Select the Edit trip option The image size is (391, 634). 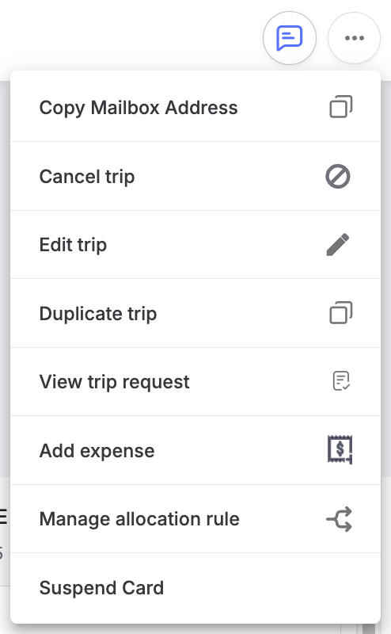click(195, 245)
